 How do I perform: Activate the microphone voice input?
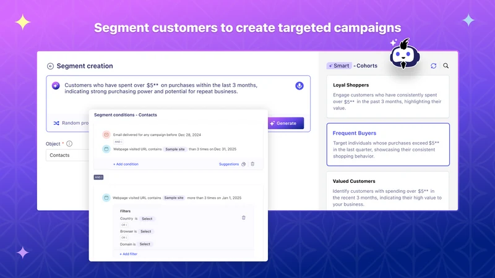coord(299,86)
